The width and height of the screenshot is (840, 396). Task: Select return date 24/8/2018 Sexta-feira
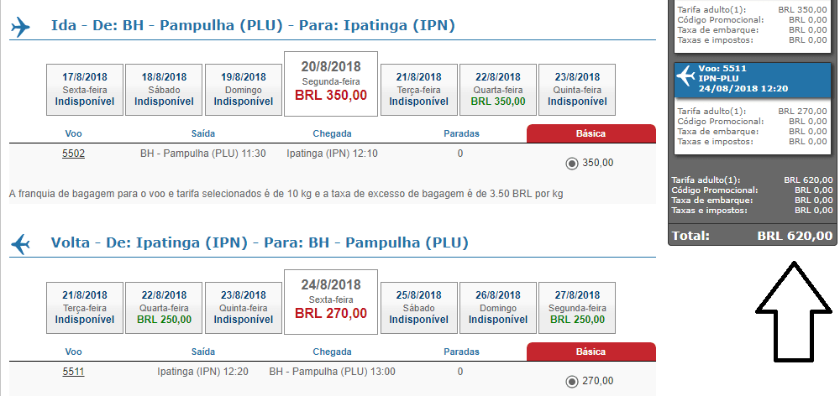point(331,302)
